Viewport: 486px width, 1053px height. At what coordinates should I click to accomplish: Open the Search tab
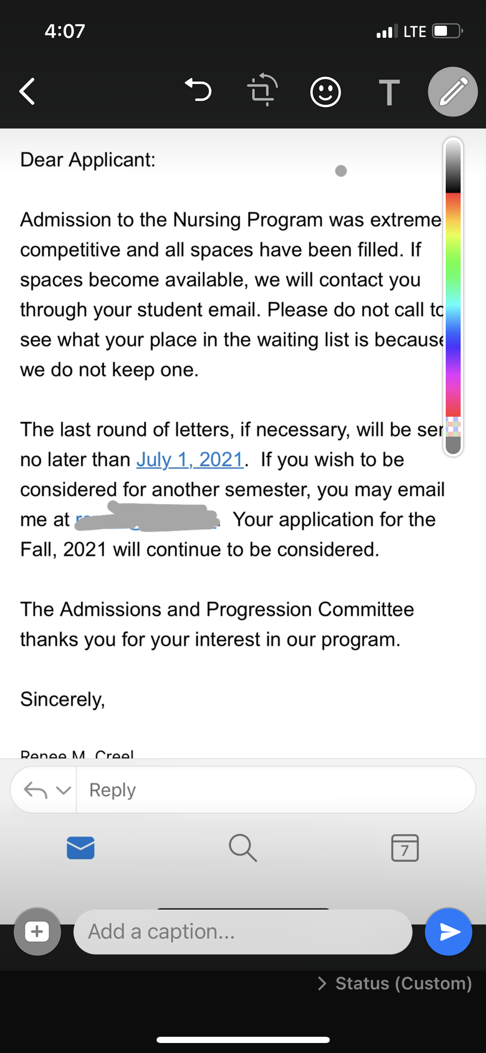(x=243, y=848)
